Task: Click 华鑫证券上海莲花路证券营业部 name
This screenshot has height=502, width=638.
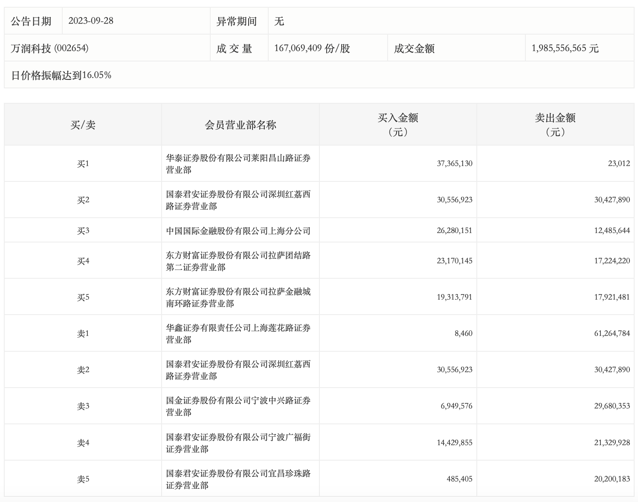Action: pyautogui.click(x=238, y=334)
